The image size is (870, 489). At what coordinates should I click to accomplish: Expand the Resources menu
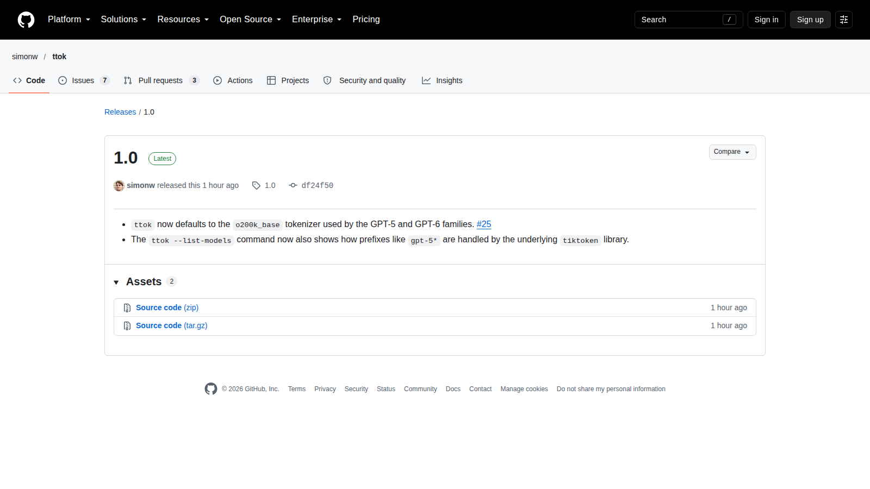point(183,20)
